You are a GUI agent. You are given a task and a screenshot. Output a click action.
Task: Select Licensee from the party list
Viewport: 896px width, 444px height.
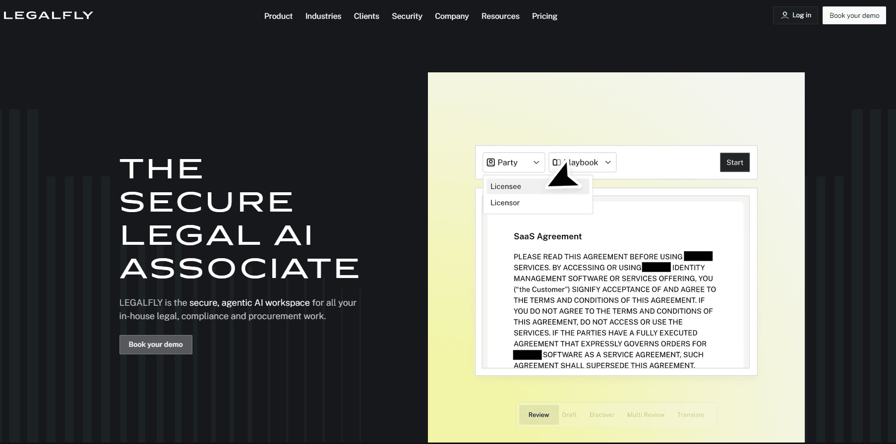(x=506, y=186)
